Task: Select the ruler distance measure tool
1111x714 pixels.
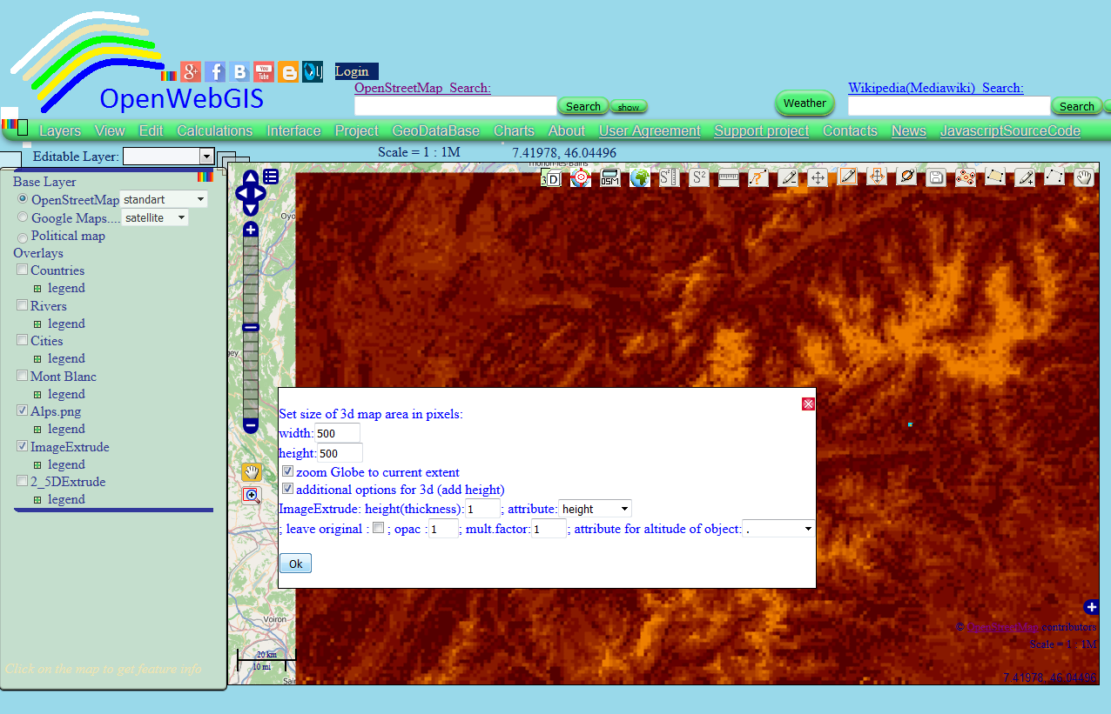Action: tap(729, 177)
